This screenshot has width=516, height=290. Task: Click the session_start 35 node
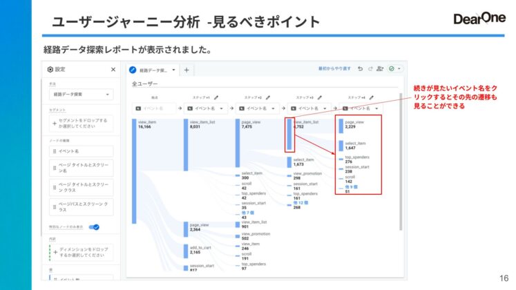(x=238, y=205)
